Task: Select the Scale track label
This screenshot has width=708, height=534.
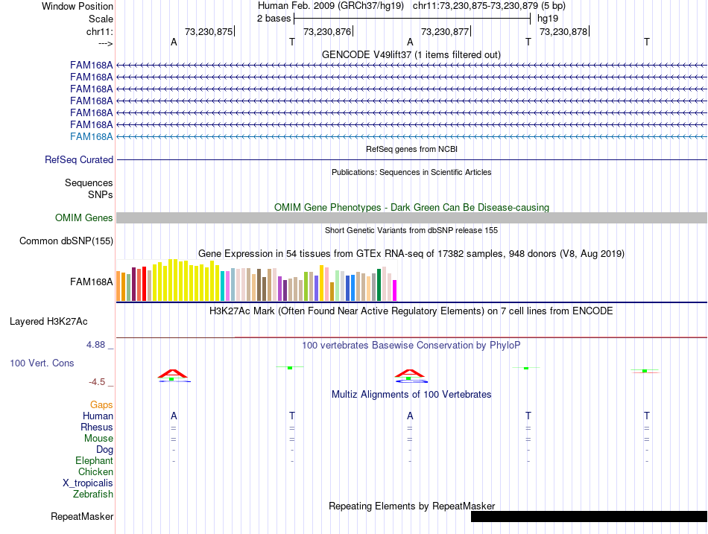Action: coord(101,19)
